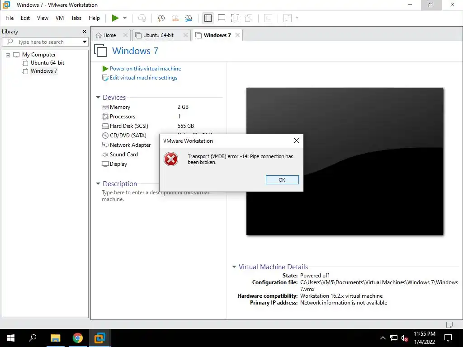Show hidden system tray icons

(x=383, y=338)
